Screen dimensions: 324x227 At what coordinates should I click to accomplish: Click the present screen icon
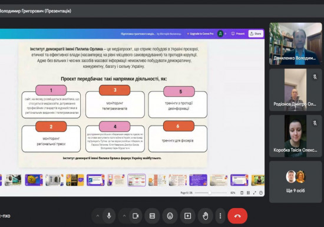pos(187,216)
